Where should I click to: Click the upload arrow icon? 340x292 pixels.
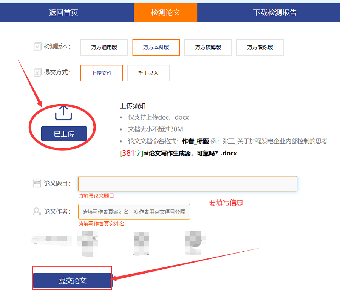coord(63,113)
